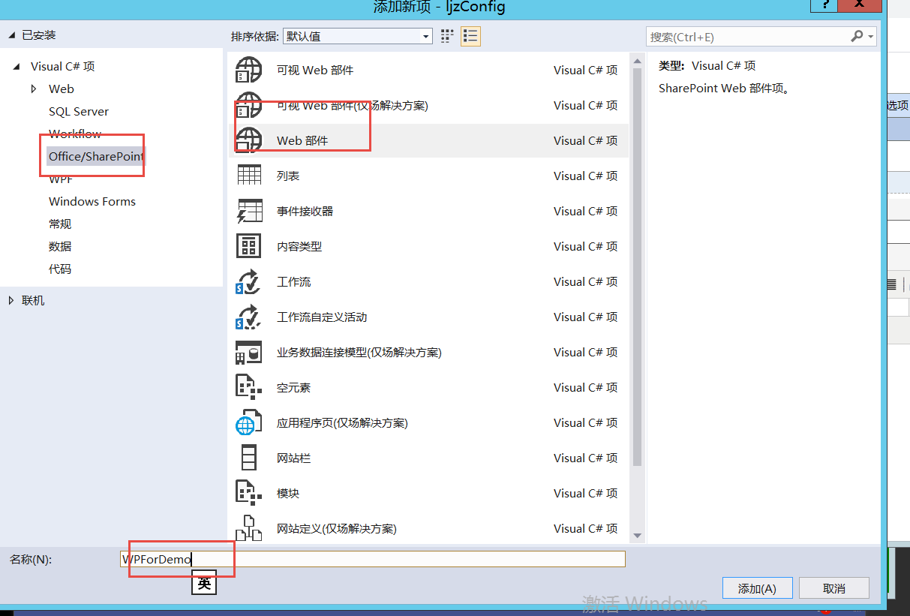This screenshot has height=616, width=910.
Task: Choose the 工作流 icon
Action: (249, 281)
